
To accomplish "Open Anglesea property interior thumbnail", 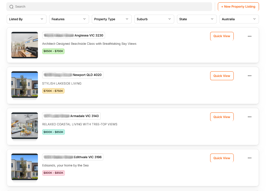I will coord(25,45).
